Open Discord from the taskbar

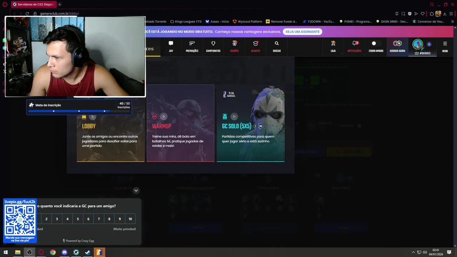(64, 252)
